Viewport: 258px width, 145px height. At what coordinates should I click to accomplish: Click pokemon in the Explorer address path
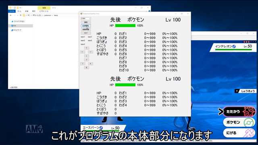pyautogui.click(x=48, y=15)
